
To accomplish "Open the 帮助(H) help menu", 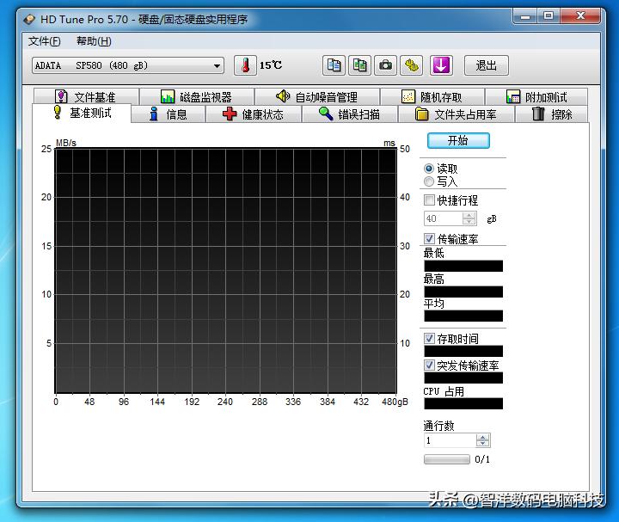I will [x=94, y=41].
